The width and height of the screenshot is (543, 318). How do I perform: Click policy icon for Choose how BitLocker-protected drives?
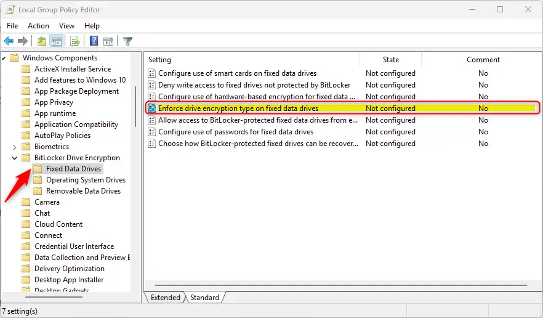click(x=151, y=144)
